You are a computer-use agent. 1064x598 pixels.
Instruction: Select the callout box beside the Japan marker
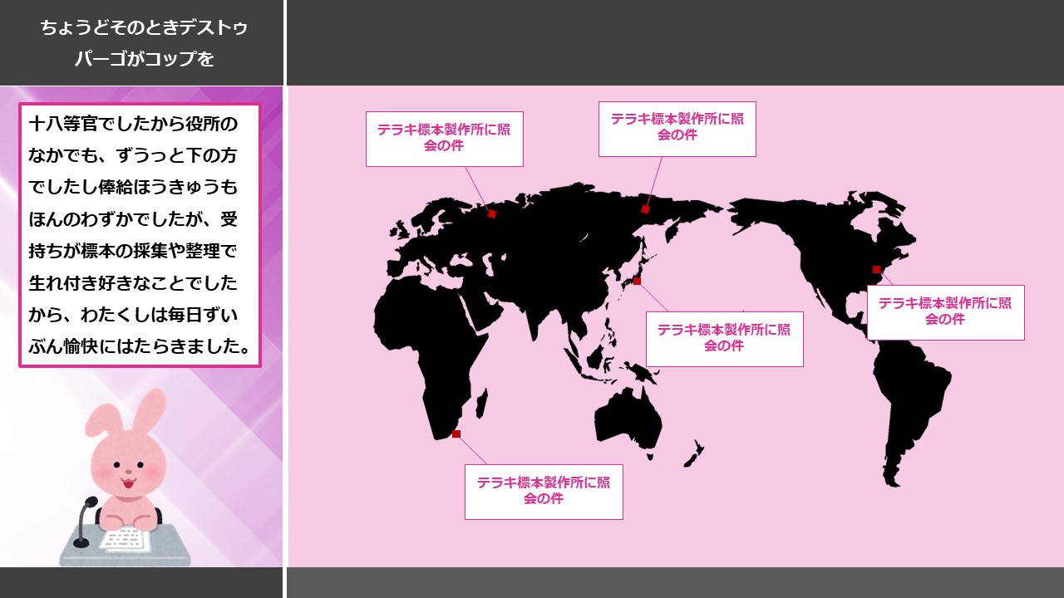(725, 339)
